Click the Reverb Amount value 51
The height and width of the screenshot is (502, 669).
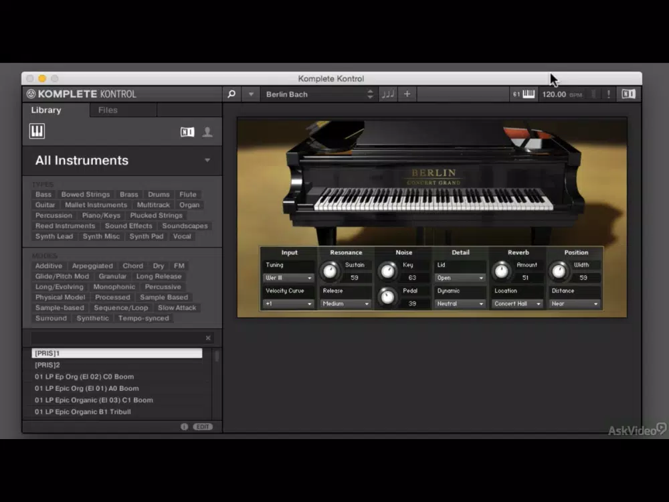tap(525, 278)
